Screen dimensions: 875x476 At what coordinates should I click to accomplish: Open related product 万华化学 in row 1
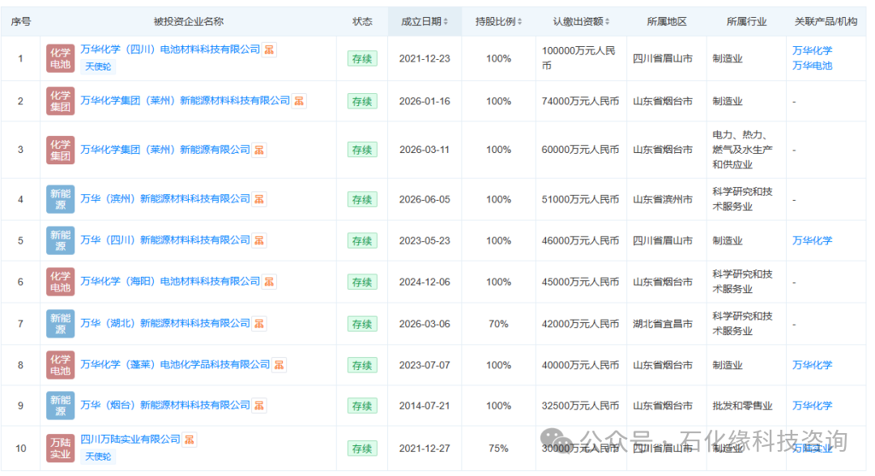pyautogui.click(x=812, y=51)
